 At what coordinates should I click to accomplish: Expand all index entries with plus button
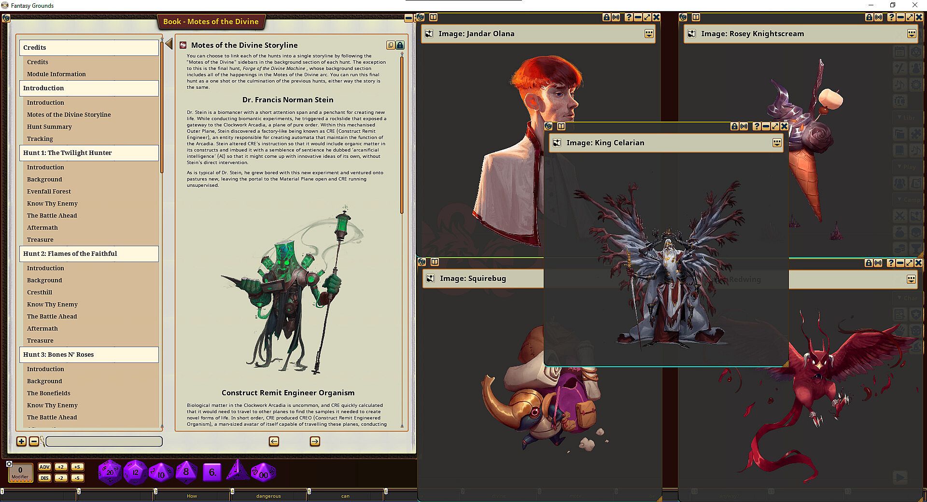tap(21, 441)
